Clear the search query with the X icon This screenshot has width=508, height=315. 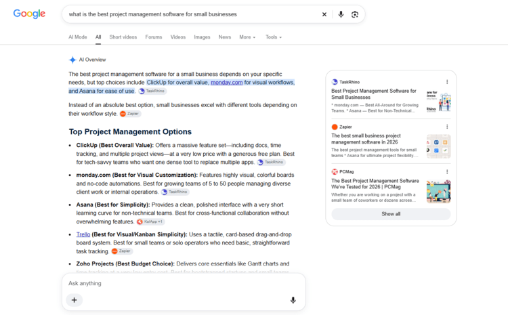(x=324, y=14)
